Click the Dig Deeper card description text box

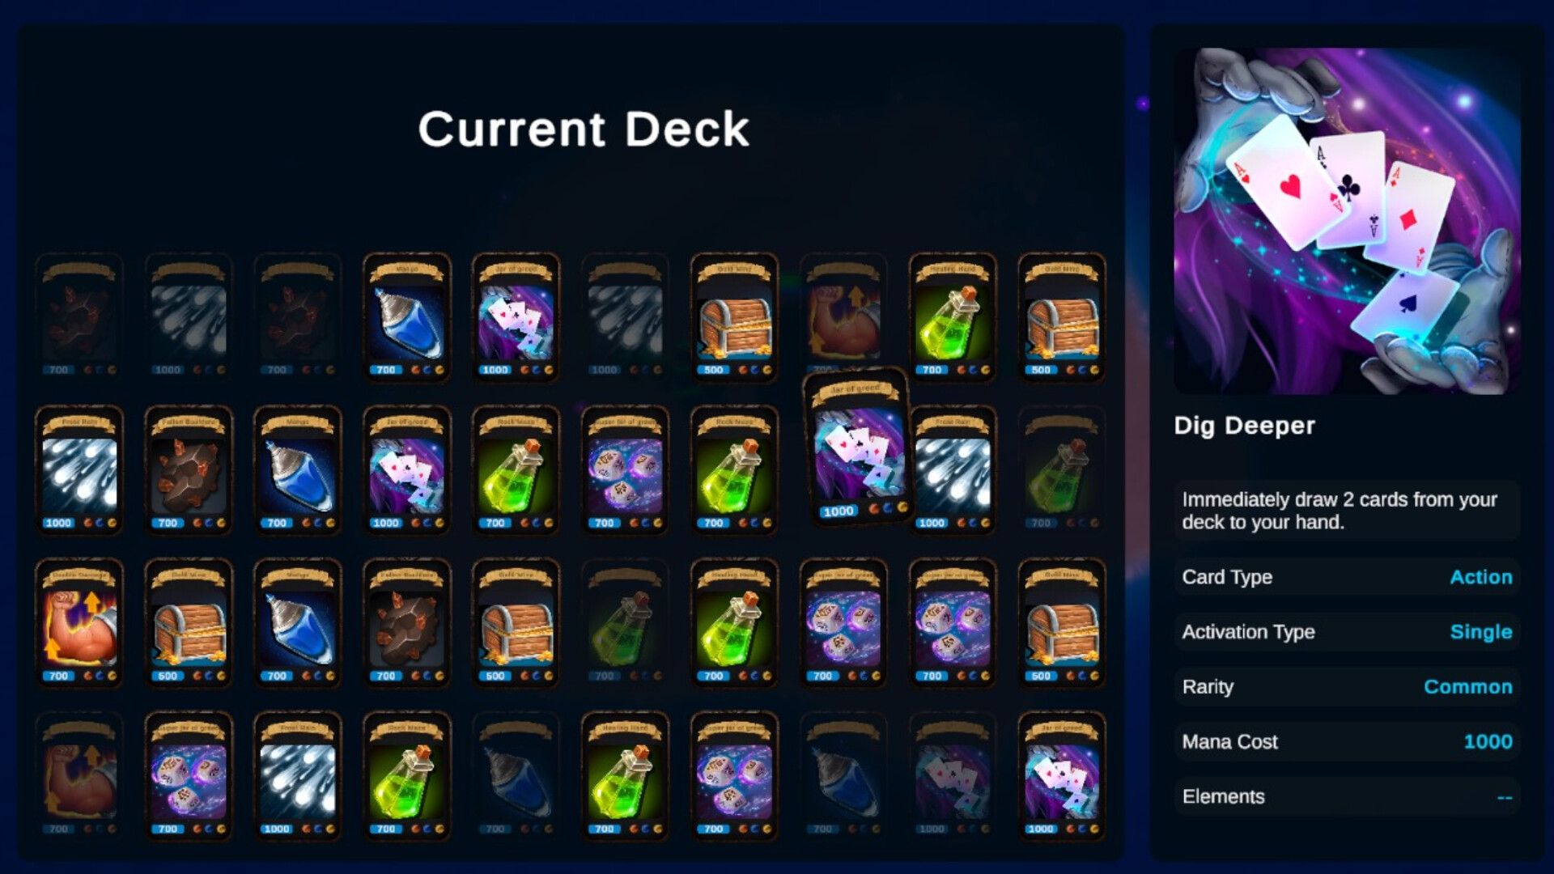1347,511
